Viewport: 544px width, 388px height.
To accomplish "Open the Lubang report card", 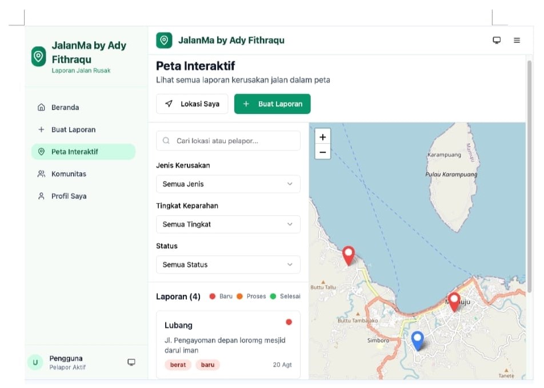I will tap(228, 344).
